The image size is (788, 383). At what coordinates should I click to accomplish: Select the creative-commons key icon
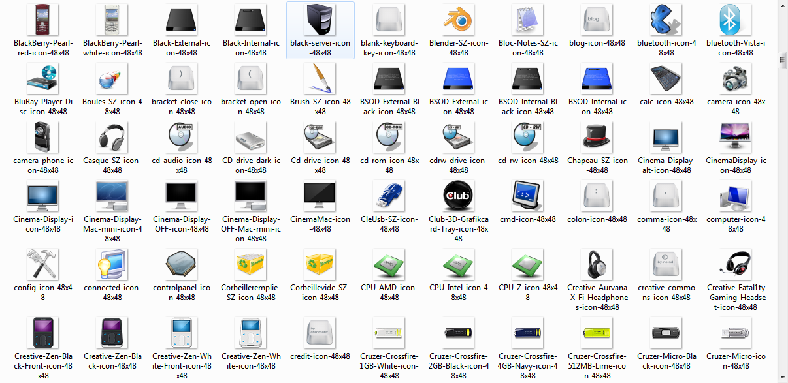[666, 264]
